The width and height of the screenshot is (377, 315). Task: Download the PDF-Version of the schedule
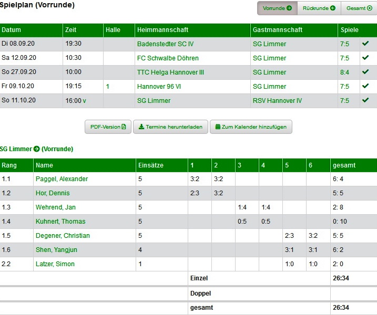108,127
